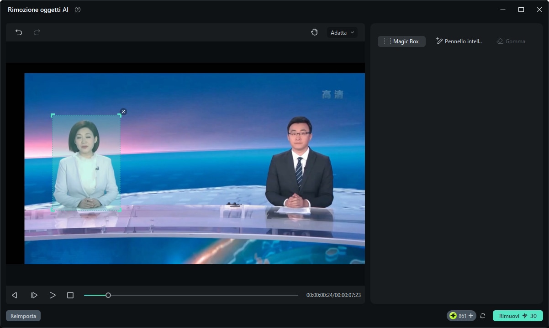Screen dimensions: 549x328
Task: Select the hand pan tool
Action: click(314, 32)
